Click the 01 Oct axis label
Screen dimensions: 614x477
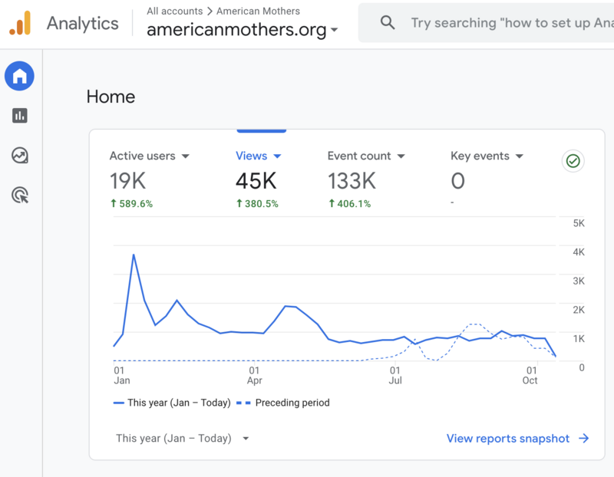[530, 375]
